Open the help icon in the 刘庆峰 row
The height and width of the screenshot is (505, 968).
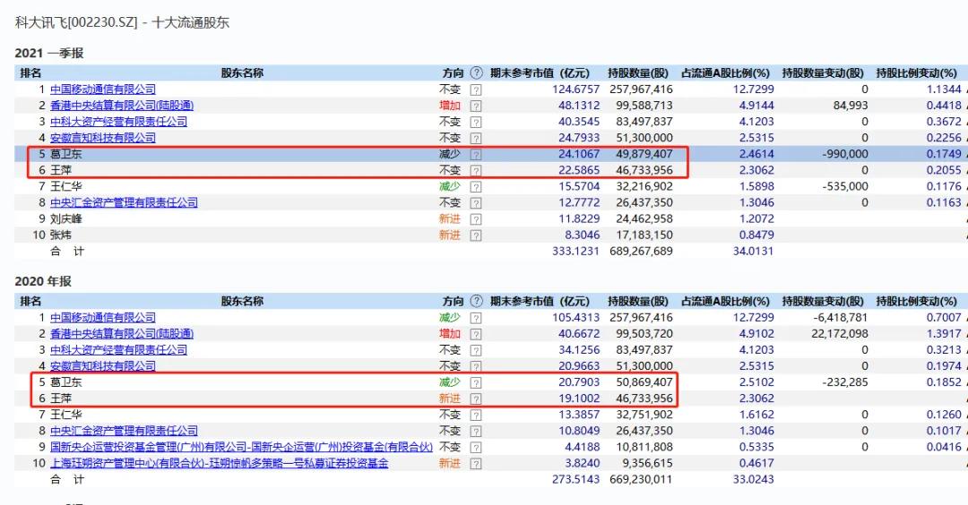click(x=476, y=219)
